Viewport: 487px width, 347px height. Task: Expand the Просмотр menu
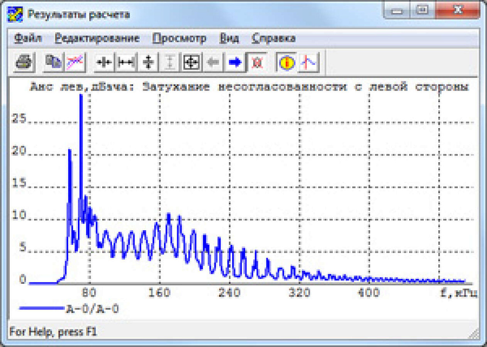[x=179, y=38]
